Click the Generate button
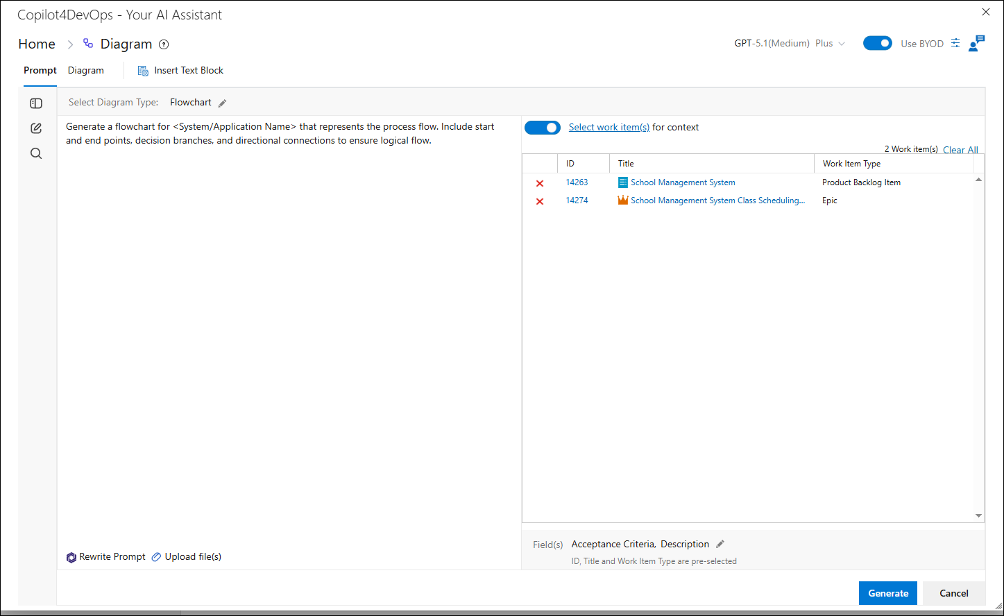The height and width of the screenshot is (616, 1004). tap(888, 593)
